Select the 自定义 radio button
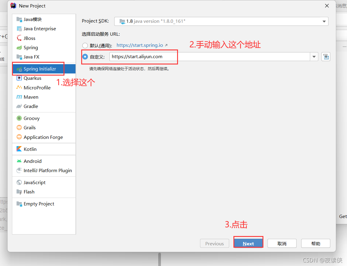 (x=85, y=57)
